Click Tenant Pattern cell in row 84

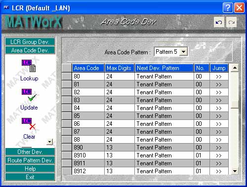pyautogui.click(x=165, y=108)
